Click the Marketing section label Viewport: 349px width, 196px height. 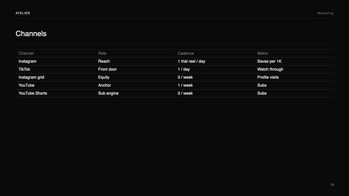pos(325,13)
